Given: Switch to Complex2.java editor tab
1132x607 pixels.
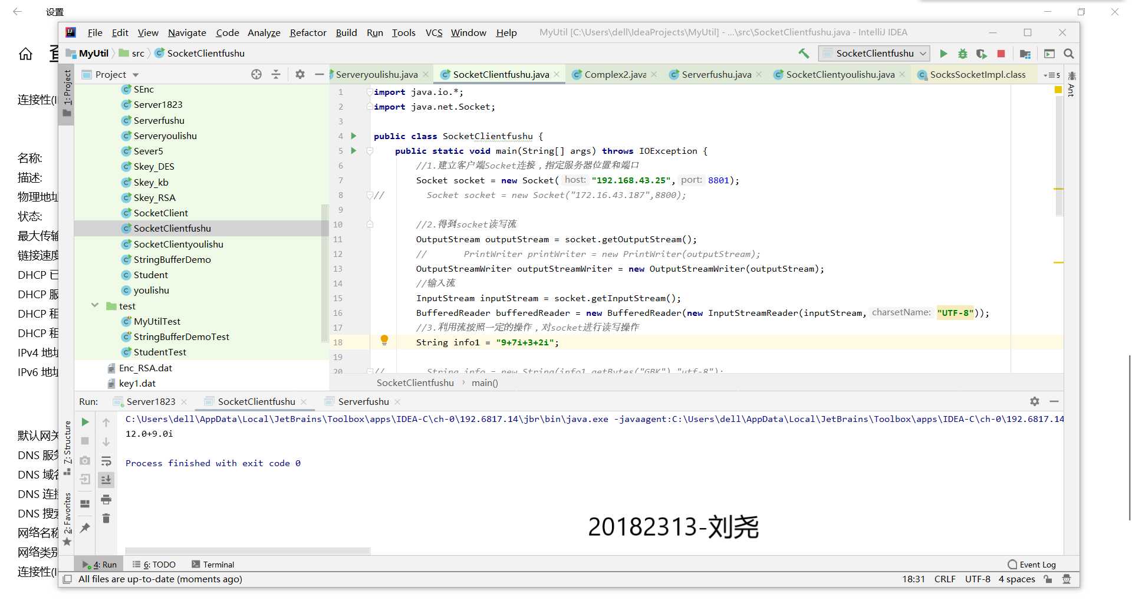Looking at the screenshot, I should 614,75.
